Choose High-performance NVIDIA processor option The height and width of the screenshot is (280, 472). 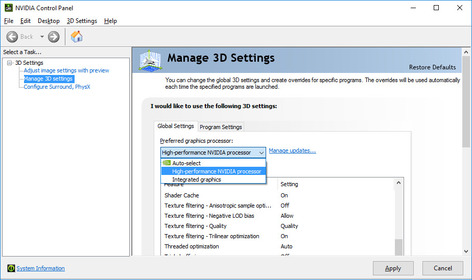pyautogui.click(x=214, y=171)
